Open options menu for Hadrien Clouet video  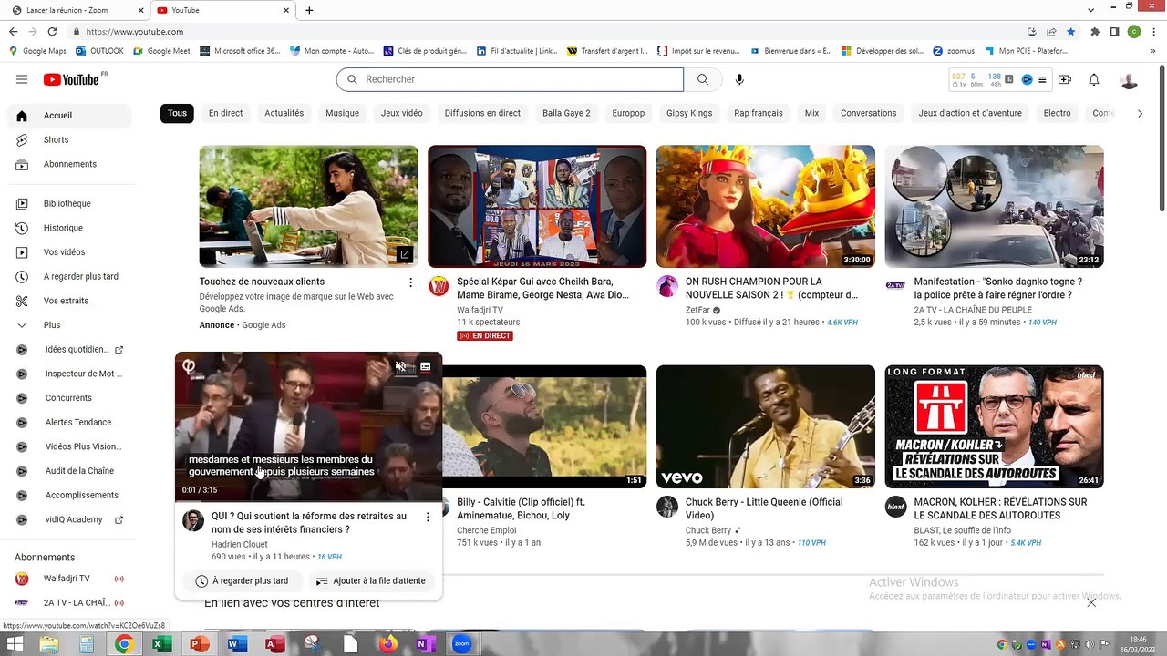(428, 517)
